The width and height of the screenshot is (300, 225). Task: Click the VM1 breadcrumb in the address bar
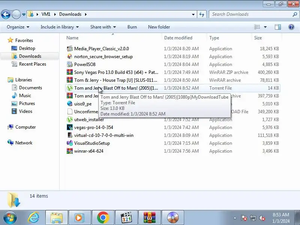[46, 14]
